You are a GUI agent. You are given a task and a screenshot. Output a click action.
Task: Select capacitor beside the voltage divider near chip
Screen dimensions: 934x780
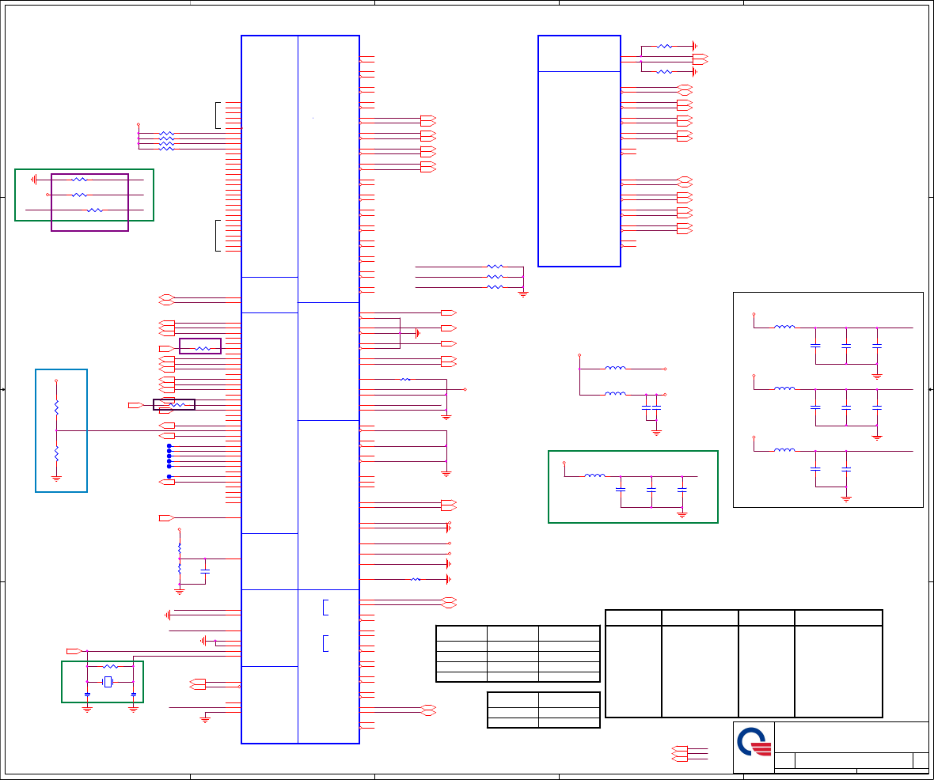pos(205,572)
